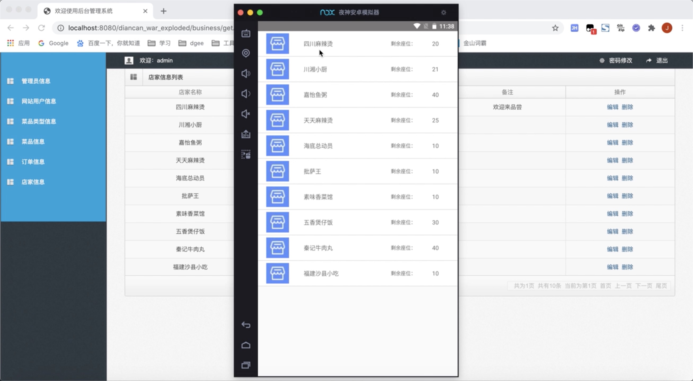Image resolution: width=693 pixels, height=381 pixels.
Task: Tap the shop icon beside 四川麻辣烫
Action: (x=277, y=44)
